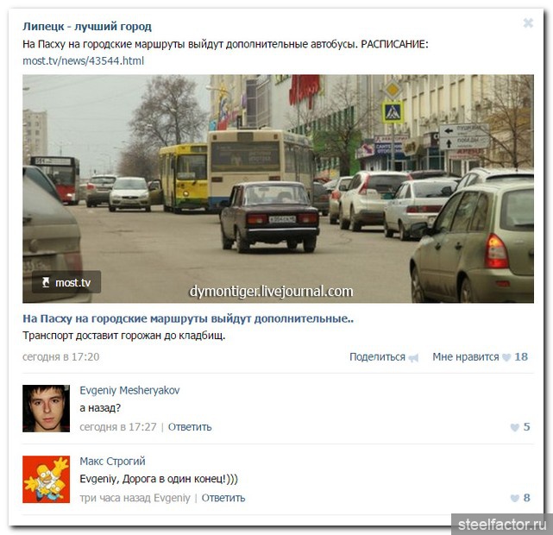Reply to the comment а назад?
The width and height of the screenshot is (553, 535).
coord(190,427)
